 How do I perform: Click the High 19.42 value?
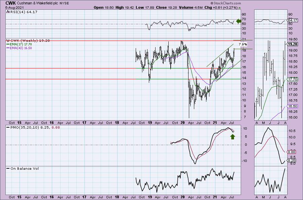click(x=125, y=7)
